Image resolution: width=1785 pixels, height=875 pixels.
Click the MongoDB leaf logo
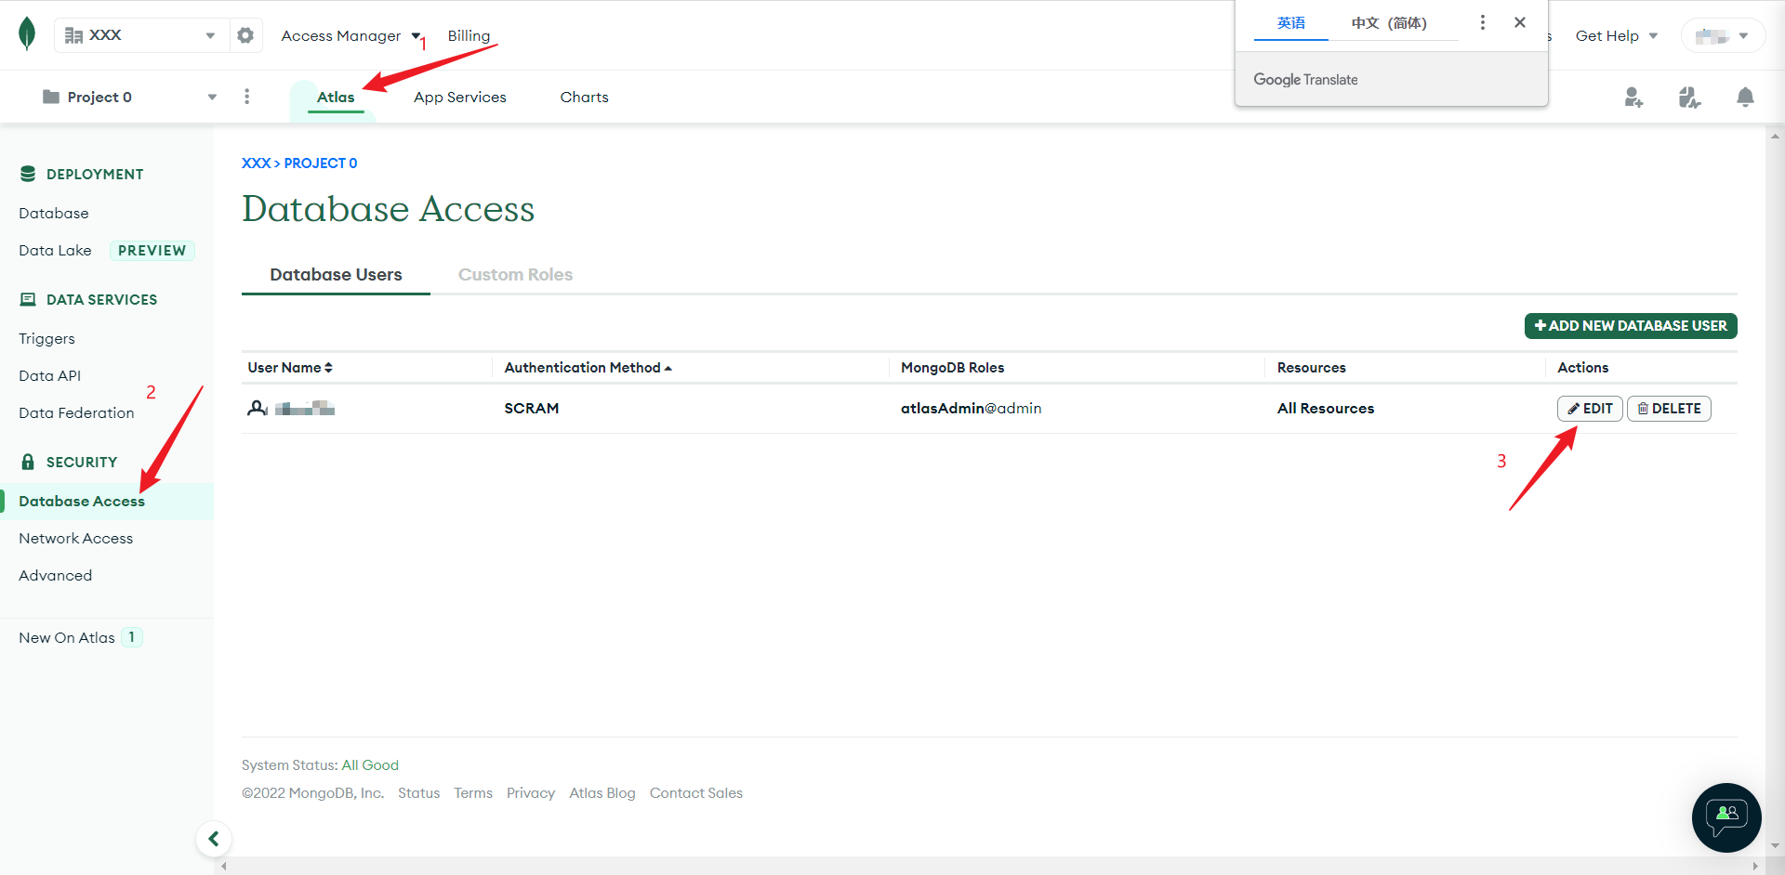click(27, 34)
